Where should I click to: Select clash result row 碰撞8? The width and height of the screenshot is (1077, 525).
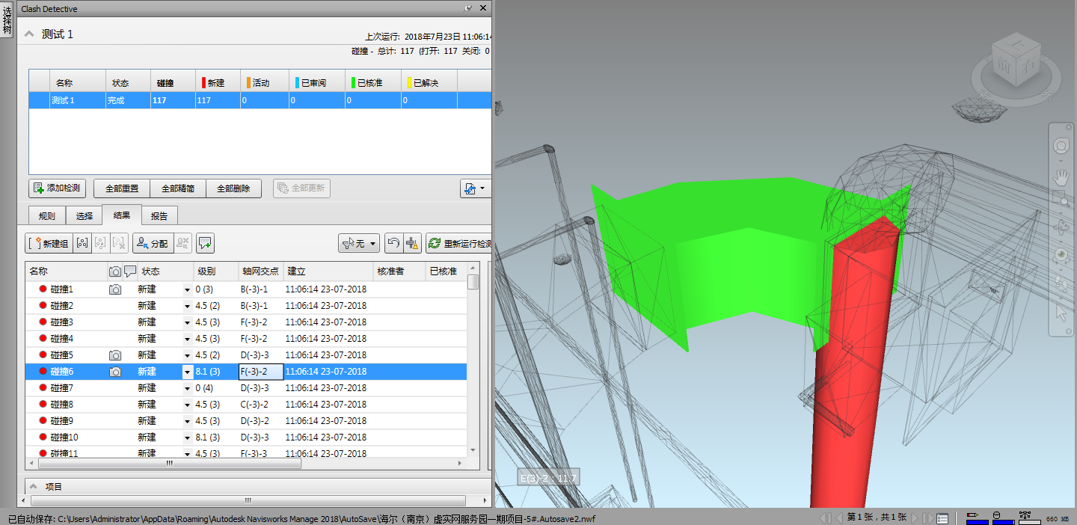click(62, 405)
